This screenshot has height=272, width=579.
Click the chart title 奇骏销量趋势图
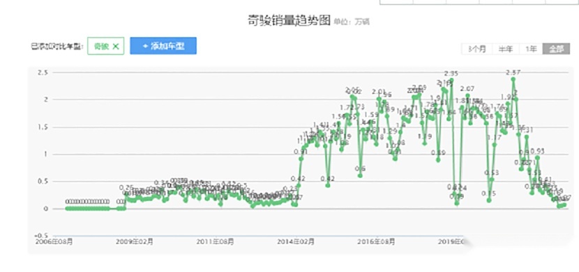[288, 21]
